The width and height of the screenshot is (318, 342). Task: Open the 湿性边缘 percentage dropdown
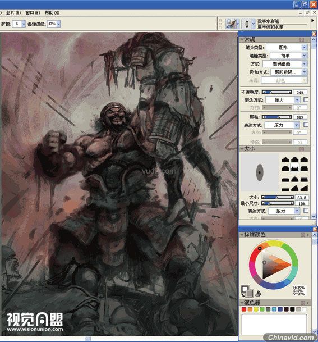pos(54,24)
